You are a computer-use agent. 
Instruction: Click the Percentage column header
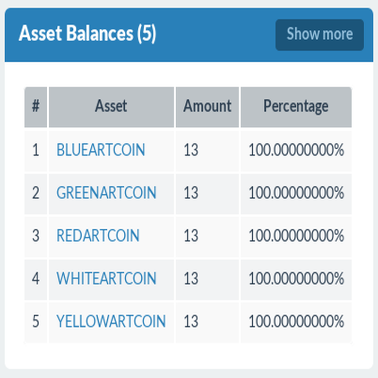click(x=296, y=107)
